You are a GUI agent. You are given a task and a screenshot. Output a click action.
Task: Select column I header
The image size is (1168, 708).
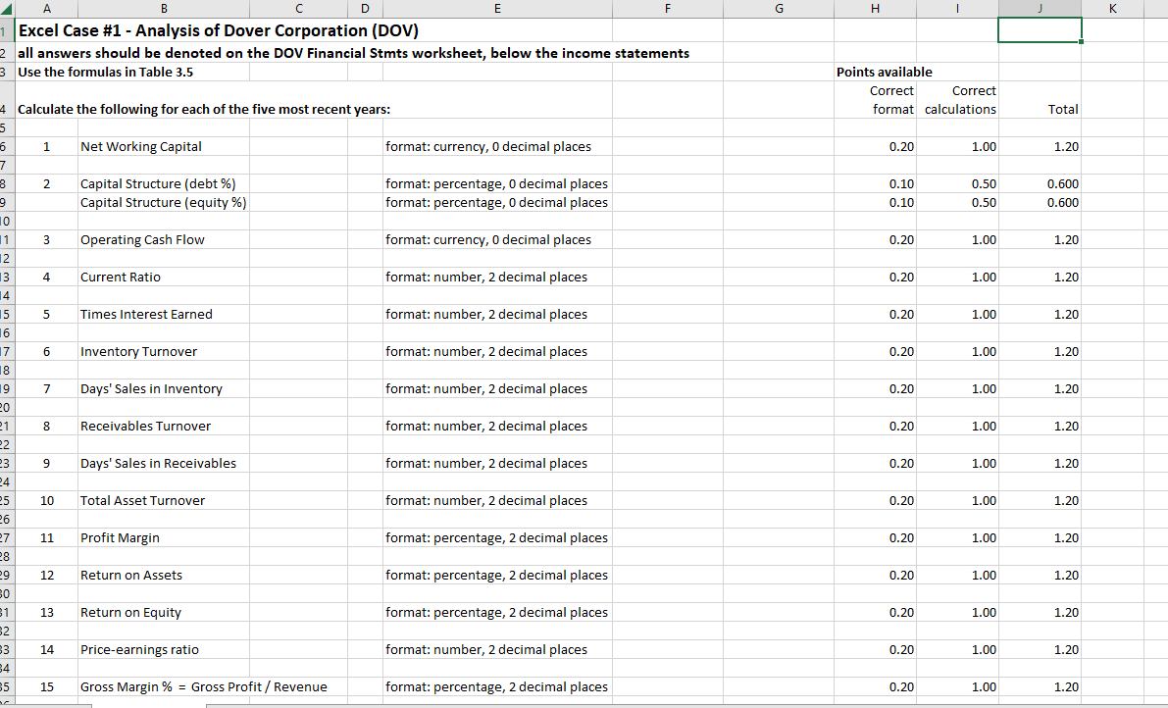957,9
